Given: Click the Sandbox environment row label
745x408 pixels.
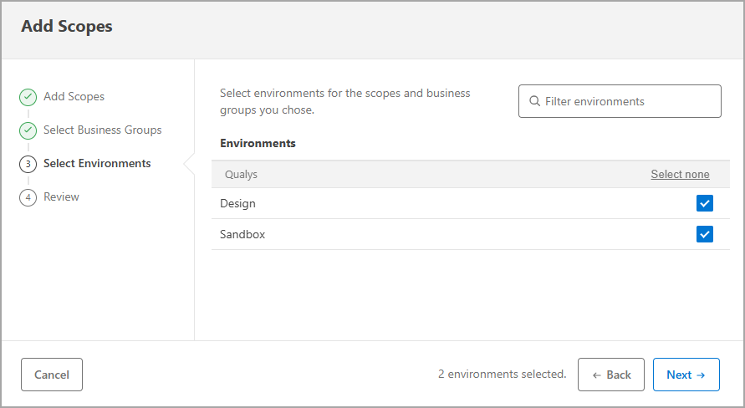Looking at the screenshot, I should pos(242,234).
